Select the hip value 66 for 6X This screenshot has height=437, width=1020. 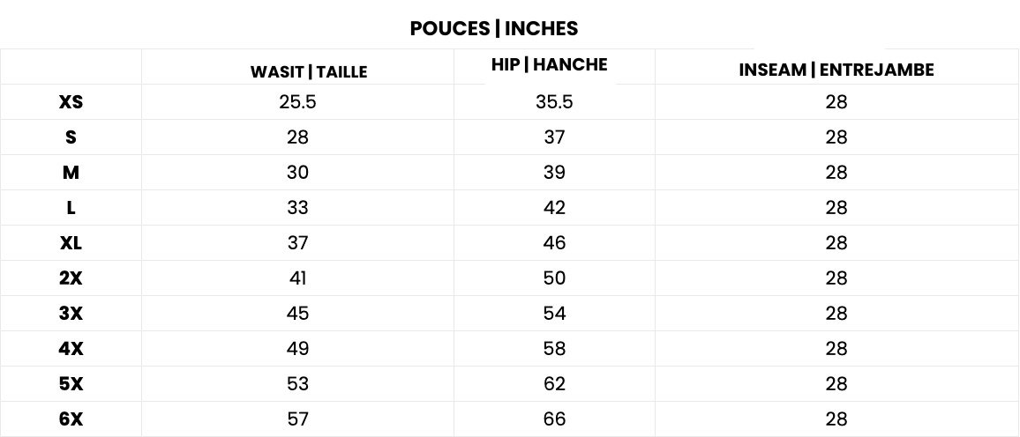(x=554, y=418)
